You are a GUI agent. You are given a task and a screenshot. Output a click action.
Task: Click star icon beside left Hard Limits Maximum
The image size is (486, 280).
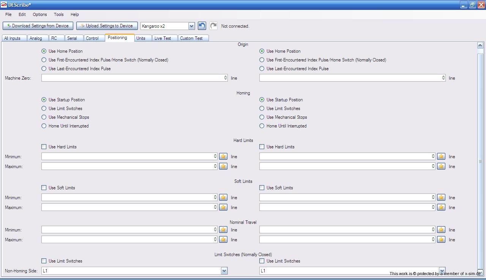point(223,166)
